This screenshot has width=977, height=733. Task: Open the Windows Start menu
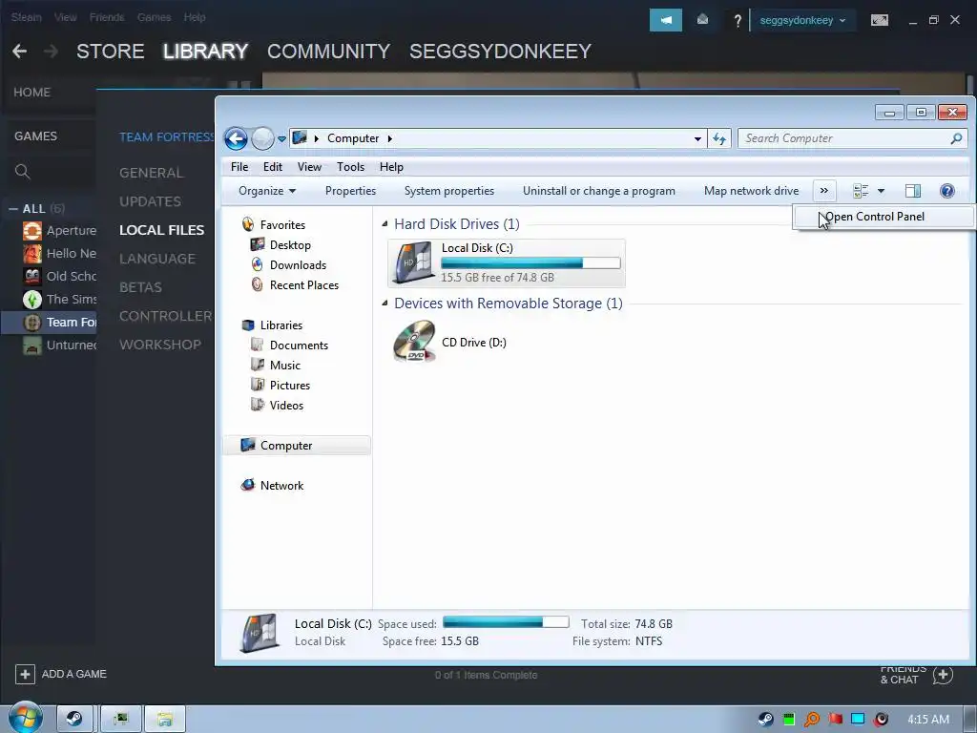[x=25, y=718]
